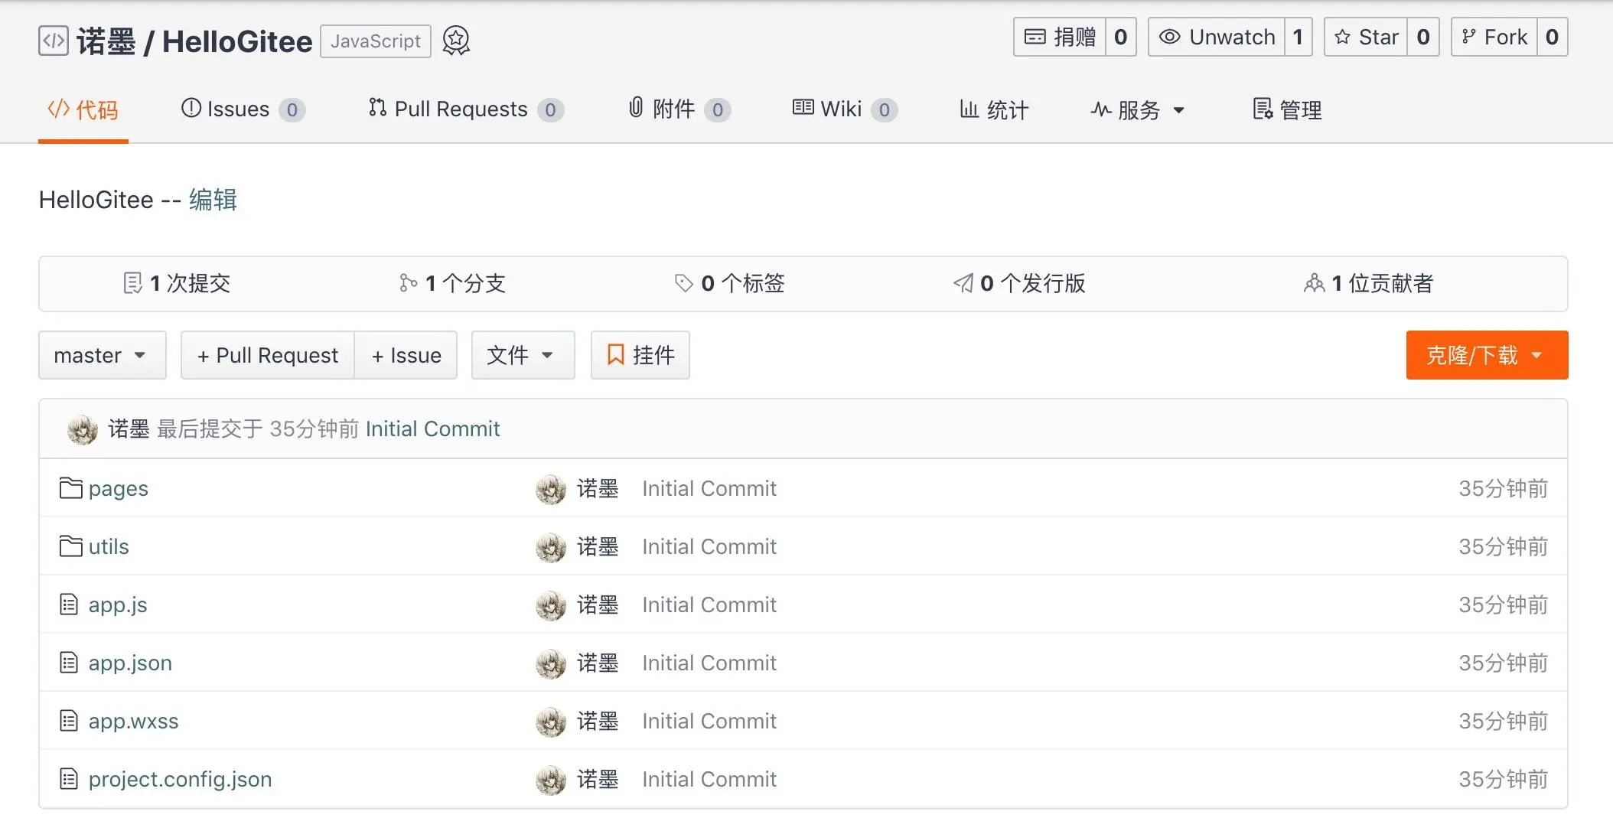Image resolution: width=1613 pixels, height=831 pixels.
Task: Click the + Pull Request button
Action: pos(268,355)
